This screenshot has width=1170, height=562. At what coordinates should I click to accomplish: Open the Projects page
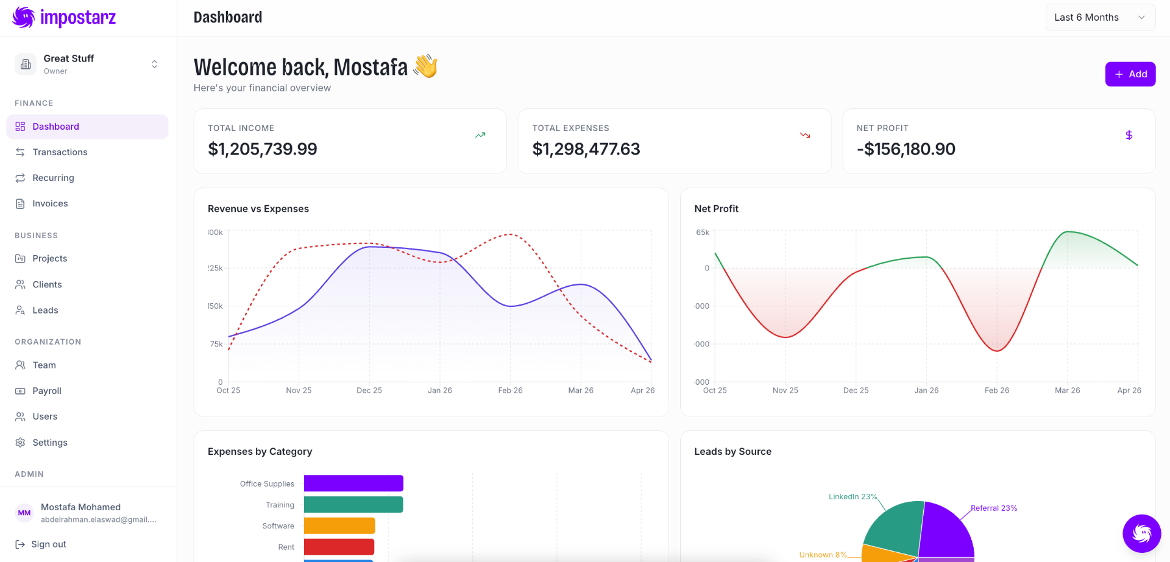click(x=49, y=259)
